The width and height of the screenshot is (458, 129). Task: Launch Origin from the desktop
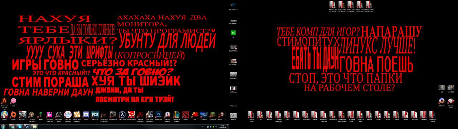[13, 115]
